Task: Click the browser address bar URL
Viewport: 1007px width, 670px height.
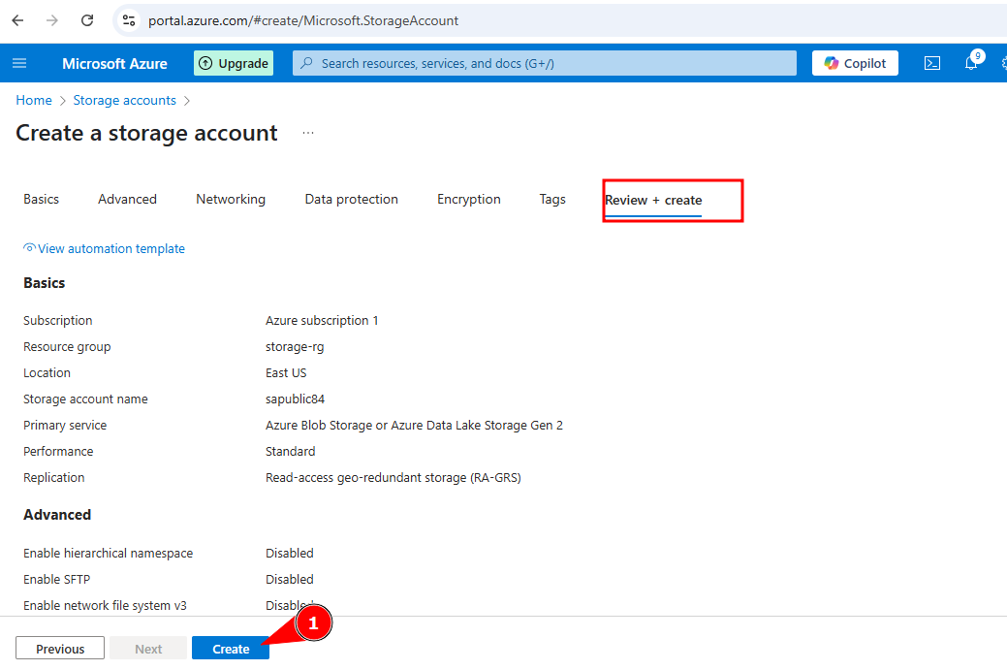Action: pos(303,20)
